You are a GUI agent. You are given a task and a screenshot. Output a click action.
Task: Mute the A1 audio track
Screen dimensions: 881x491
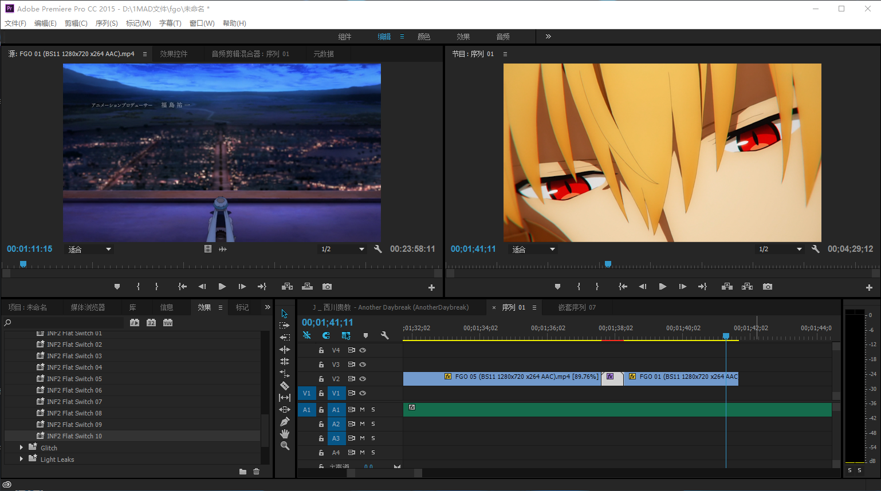(362, 410)
